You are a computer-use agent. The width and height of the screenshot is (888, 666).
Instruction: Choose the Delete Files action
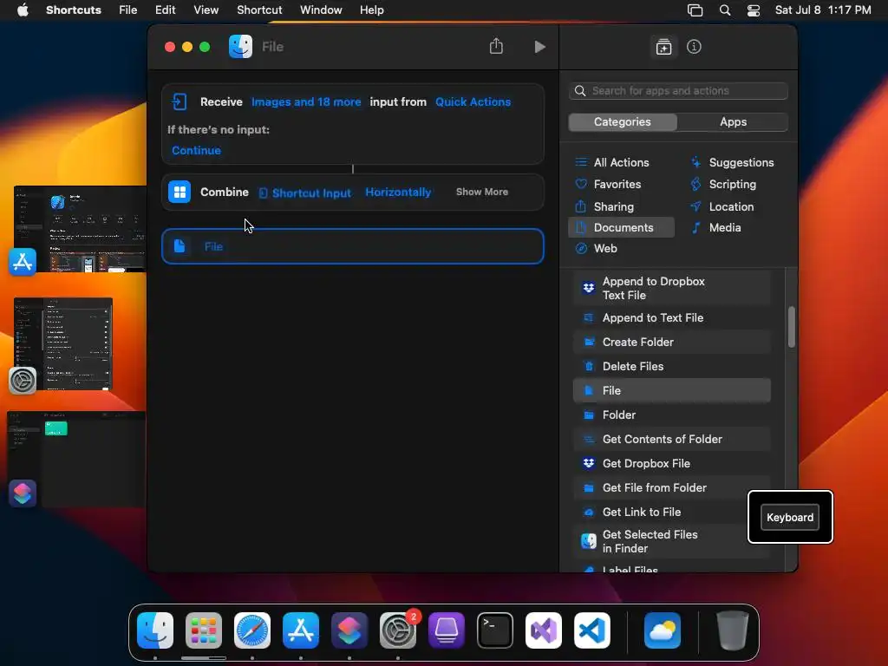point(672,367)
